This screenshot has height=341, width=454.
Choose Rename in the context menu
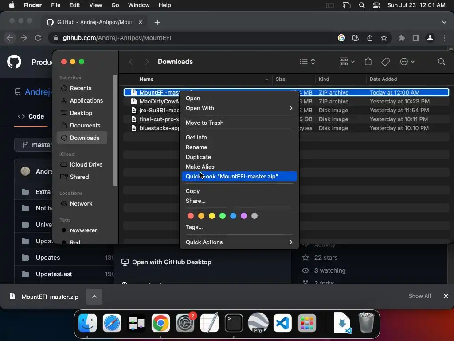(239, 147)
